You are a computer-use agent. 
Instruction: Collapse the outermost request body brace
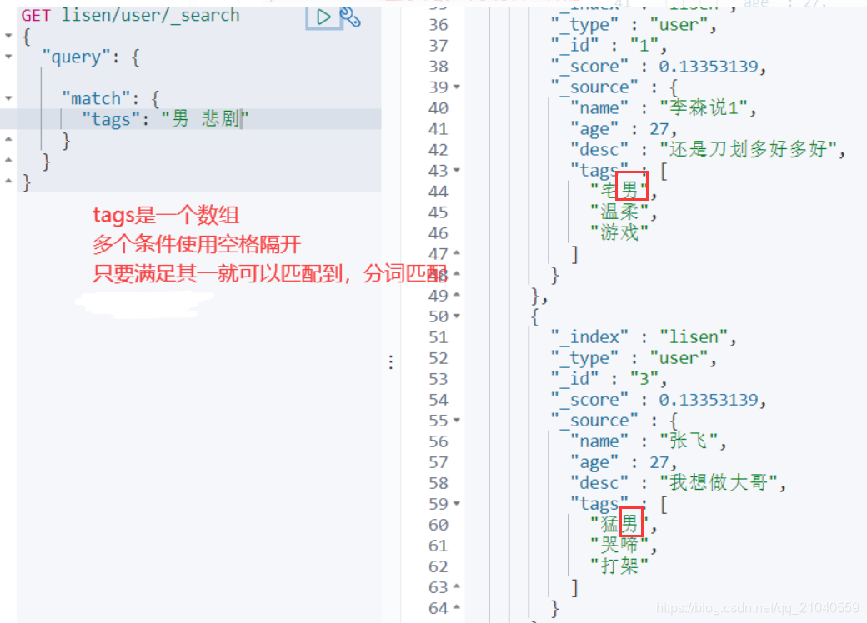(8, 37)
